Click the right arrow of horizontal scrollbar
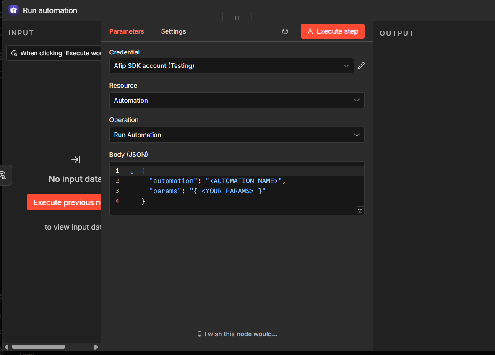The width and height of the screenshot is (495, 355). pyautogui.click(x=96, y=347)
